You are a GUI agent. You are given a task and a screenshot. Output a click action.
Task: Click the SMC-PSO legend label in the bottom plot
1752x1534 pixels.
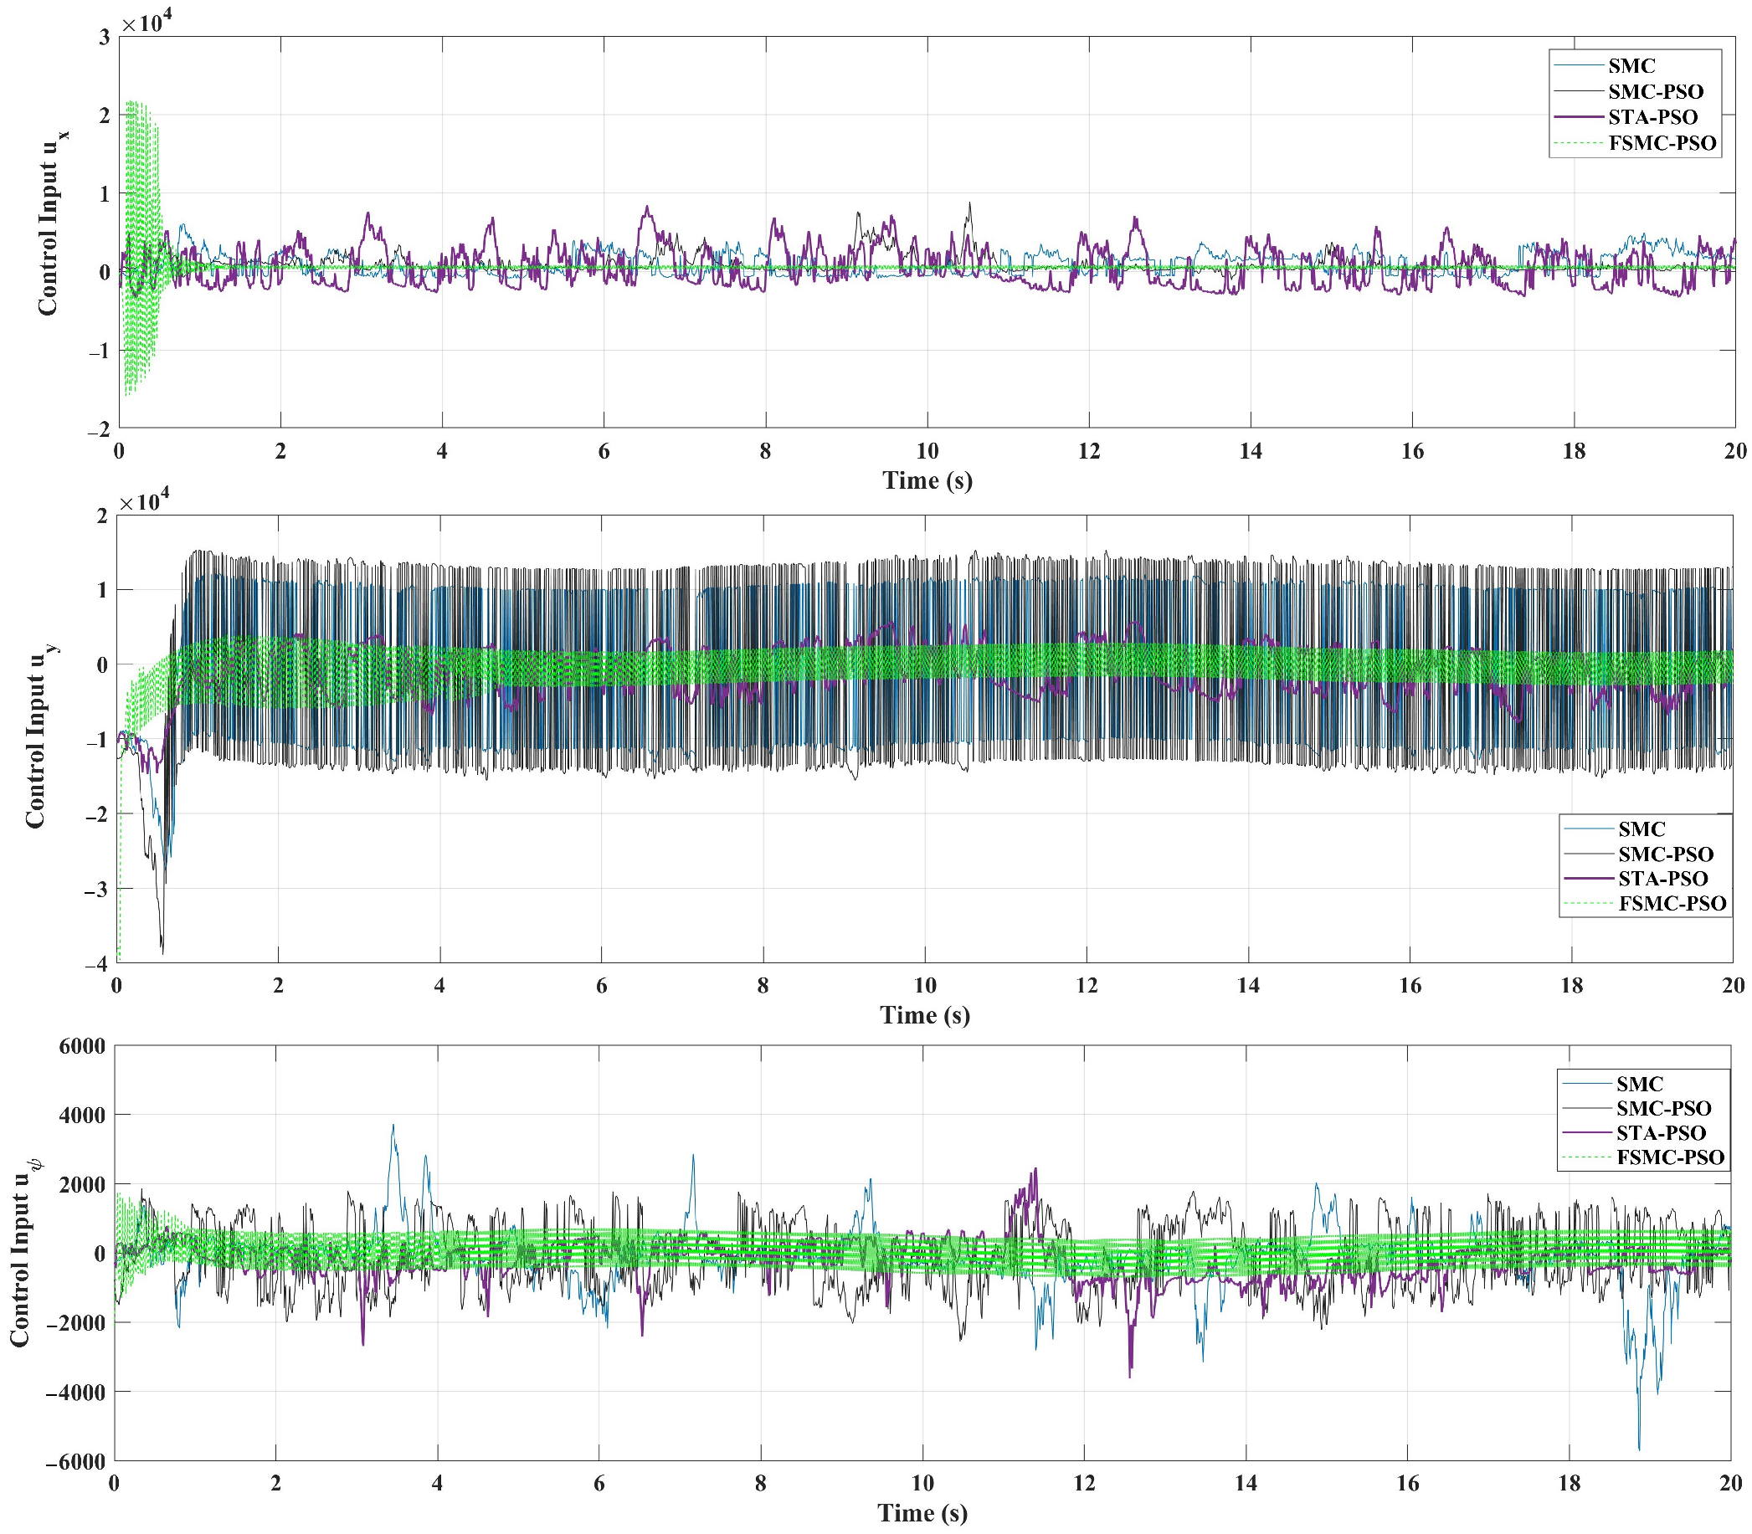pyautogui.click(x=1663, y=1108)
